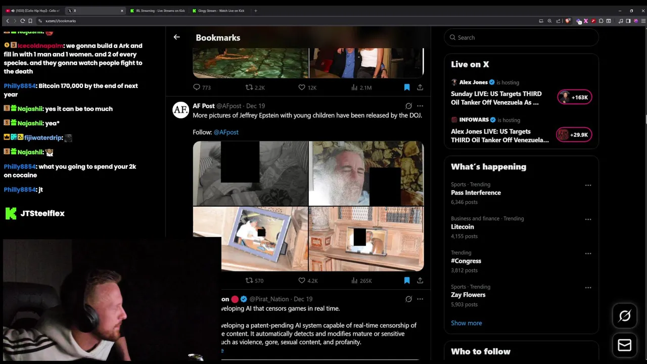This screenshot has height=364, width=647.
Task: Click the Search input field
Action: click(521, 37)
